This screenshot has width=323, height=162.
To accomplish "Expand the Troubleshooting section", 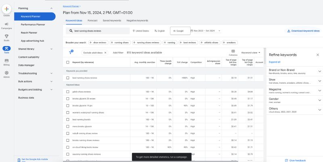I will [x=51, y=73].
